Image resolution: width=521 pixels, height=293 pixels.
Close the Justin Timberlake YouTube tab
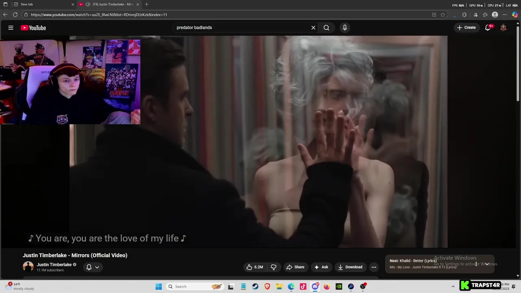[x=138, y=4]
